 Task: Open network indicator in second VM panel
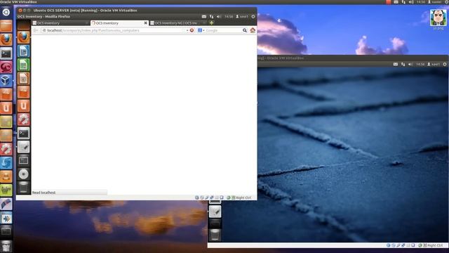pyautogui.click(x=403, y=64)
